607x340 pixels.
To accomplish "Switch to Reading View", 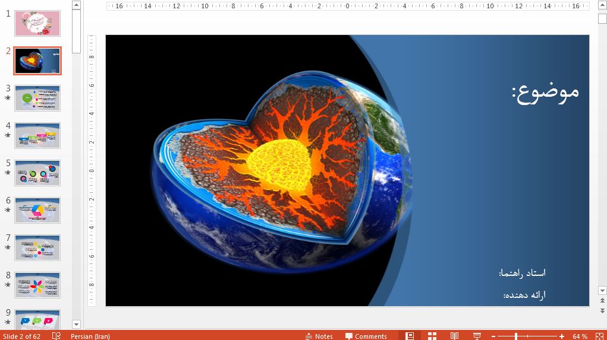I will [454, 336].
